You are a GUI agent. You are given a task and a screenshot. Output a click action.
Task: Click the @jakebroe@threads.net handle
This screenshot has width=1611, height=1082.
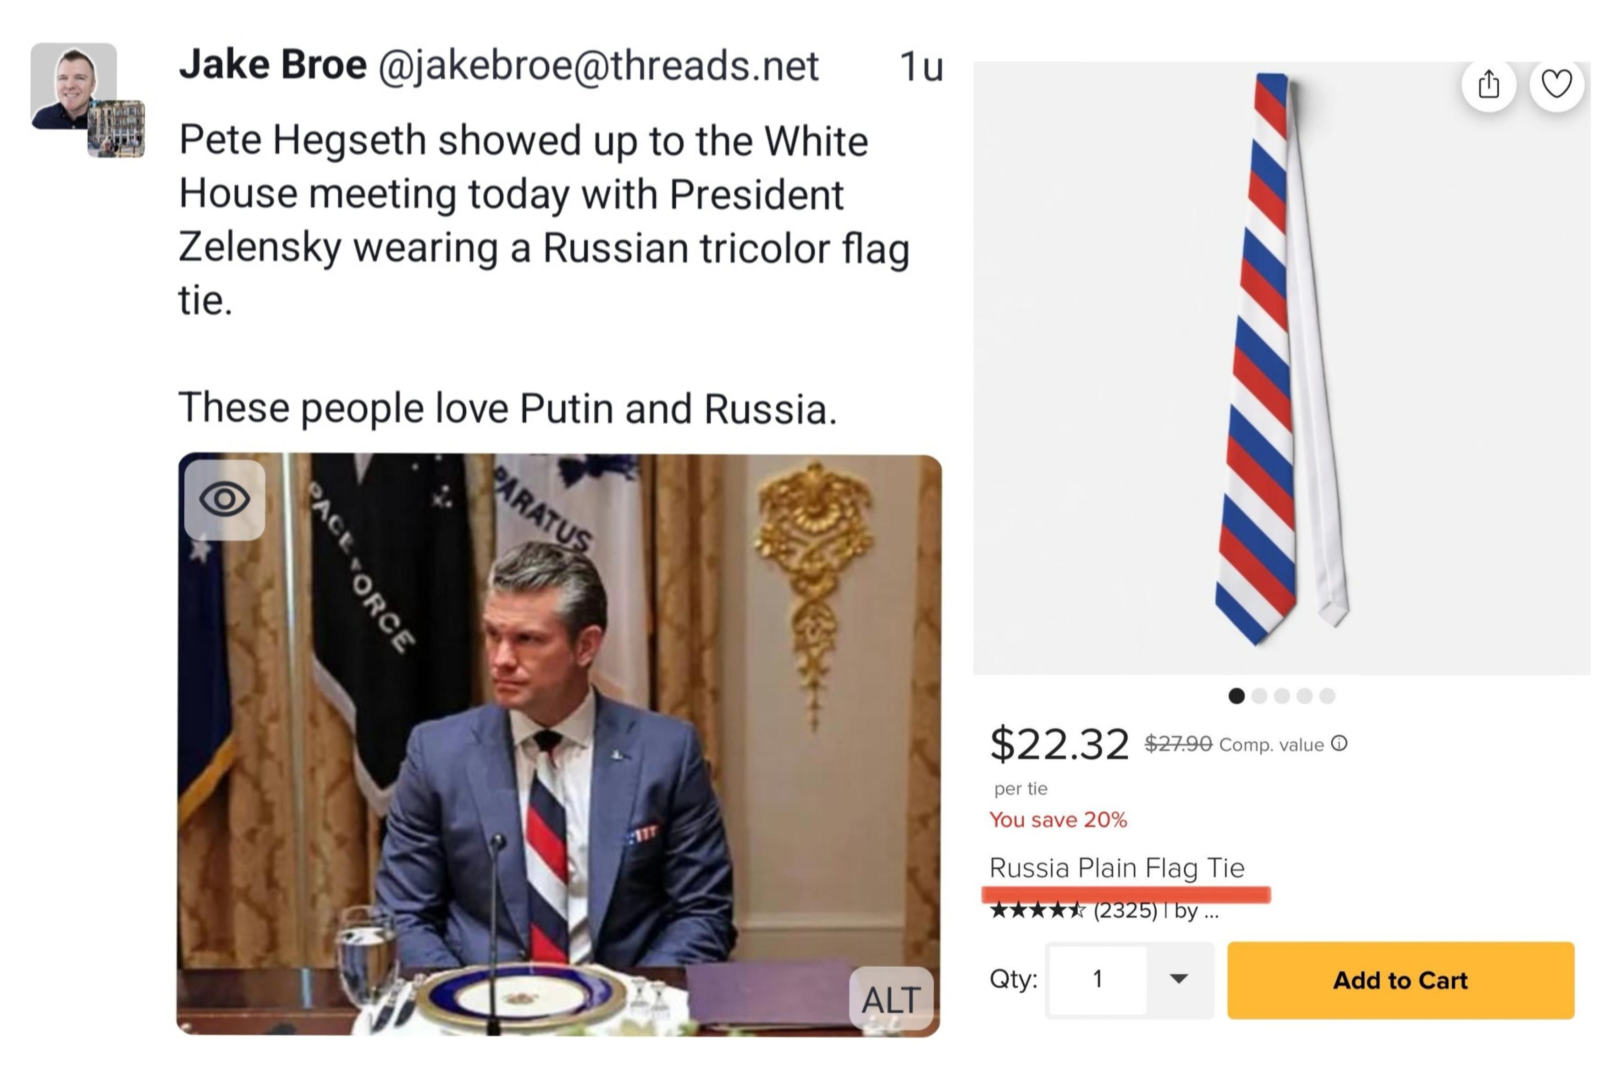[x=598, y=67]
